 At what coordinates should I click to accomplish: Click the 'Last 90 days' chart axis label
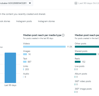tap(10, 85)
